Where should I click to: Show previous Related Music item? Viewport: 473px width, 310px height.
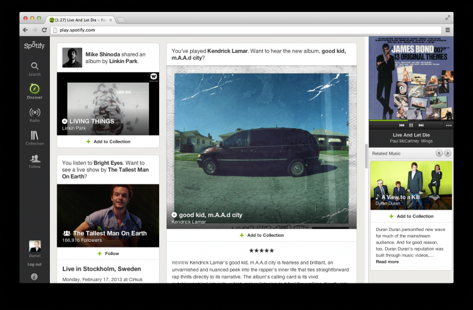(x=439, y=153)
